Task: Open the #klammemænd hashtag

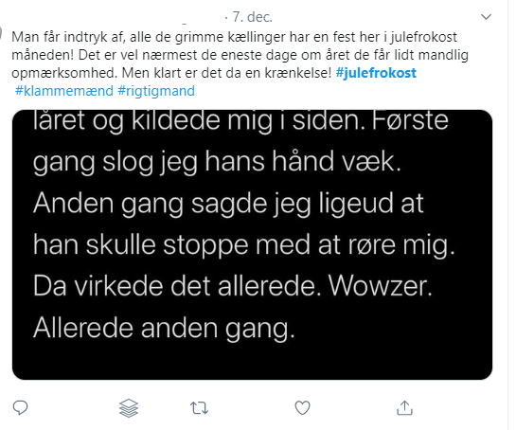Action: pyautogui.click(x=64, y=91)
